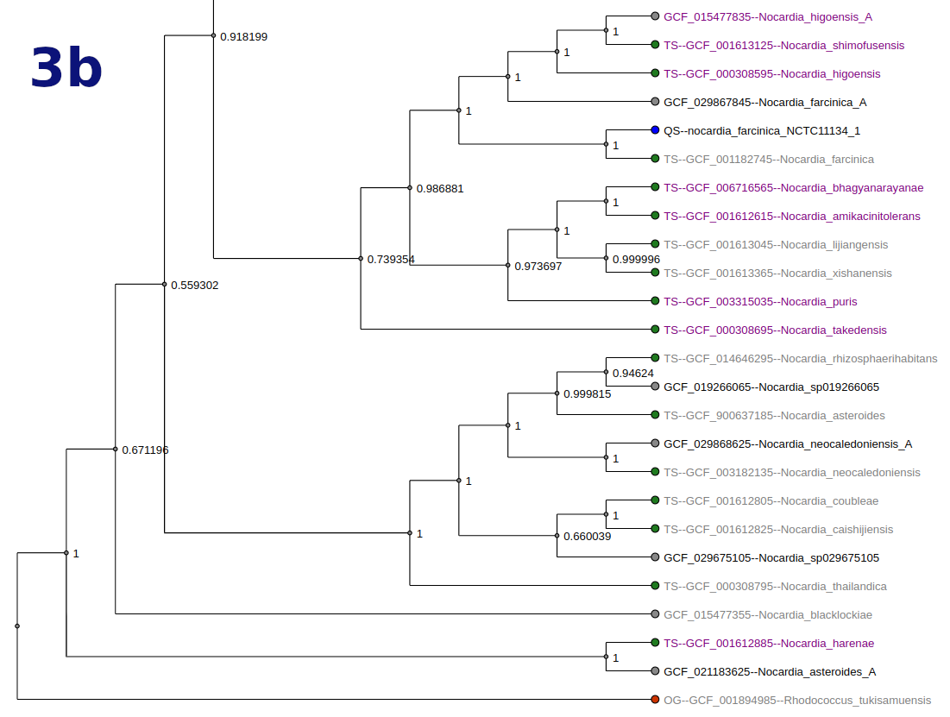The width and height of the screenshot is (950, 717).
Task: Click the green marker for TS--GCF_003182135--Nocardia_neocaledoniensis
Action: pyautogui.click(x=655, y=472)
